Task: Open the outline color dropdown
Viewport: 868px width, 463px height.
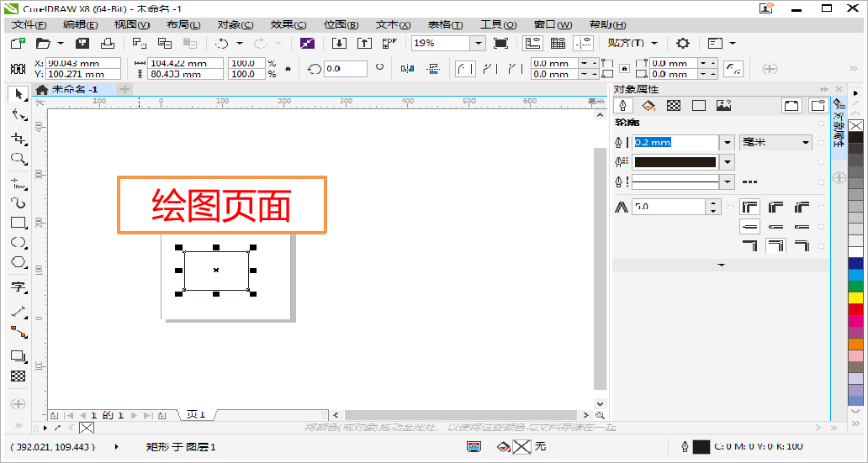Action: (728, 162)
